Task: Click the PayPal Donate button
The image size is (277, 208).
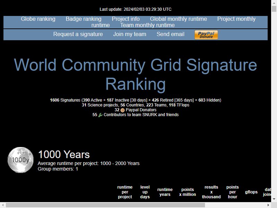Action: click(x=206, y=35)
